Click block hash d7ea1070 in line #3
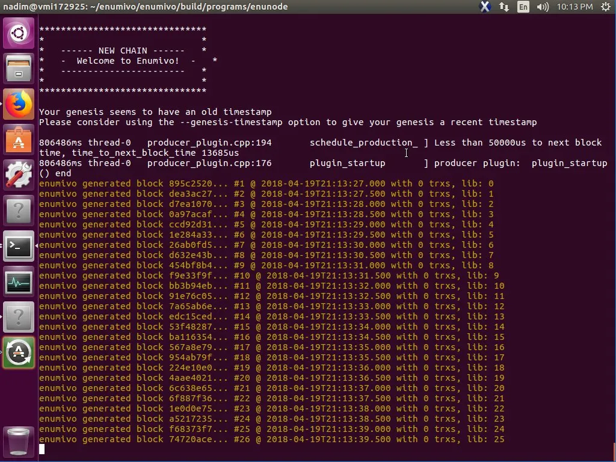616x462 pixels. click(x=191, y=204)
